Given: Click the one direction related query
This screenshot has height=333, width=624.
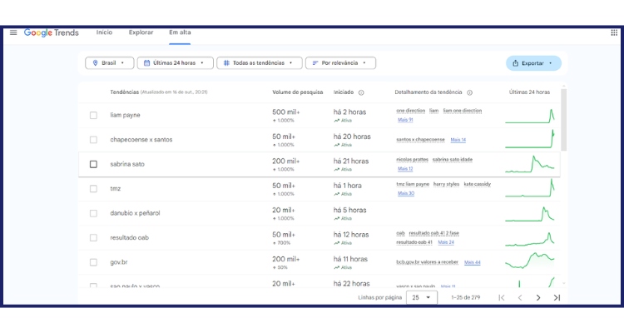Looking at the screenshot, I should coord(411,111).
